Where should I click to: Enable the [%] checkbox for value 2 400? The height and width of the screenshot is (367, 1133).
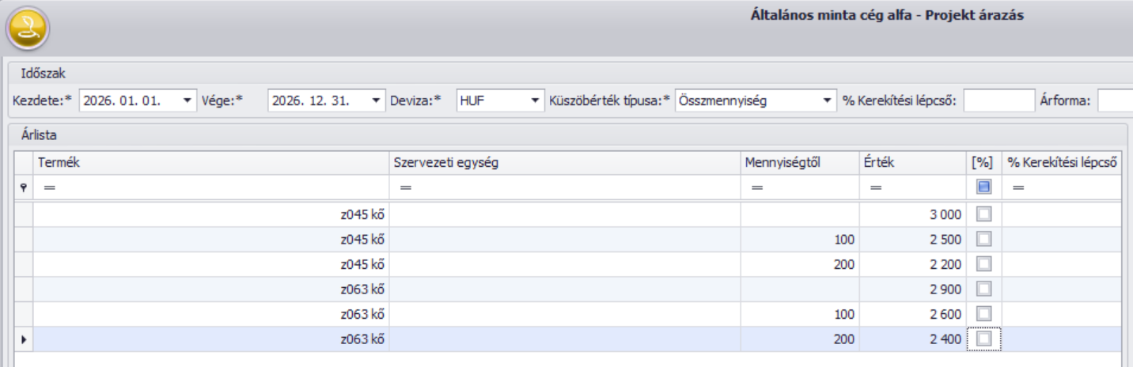tap(984, 339)
